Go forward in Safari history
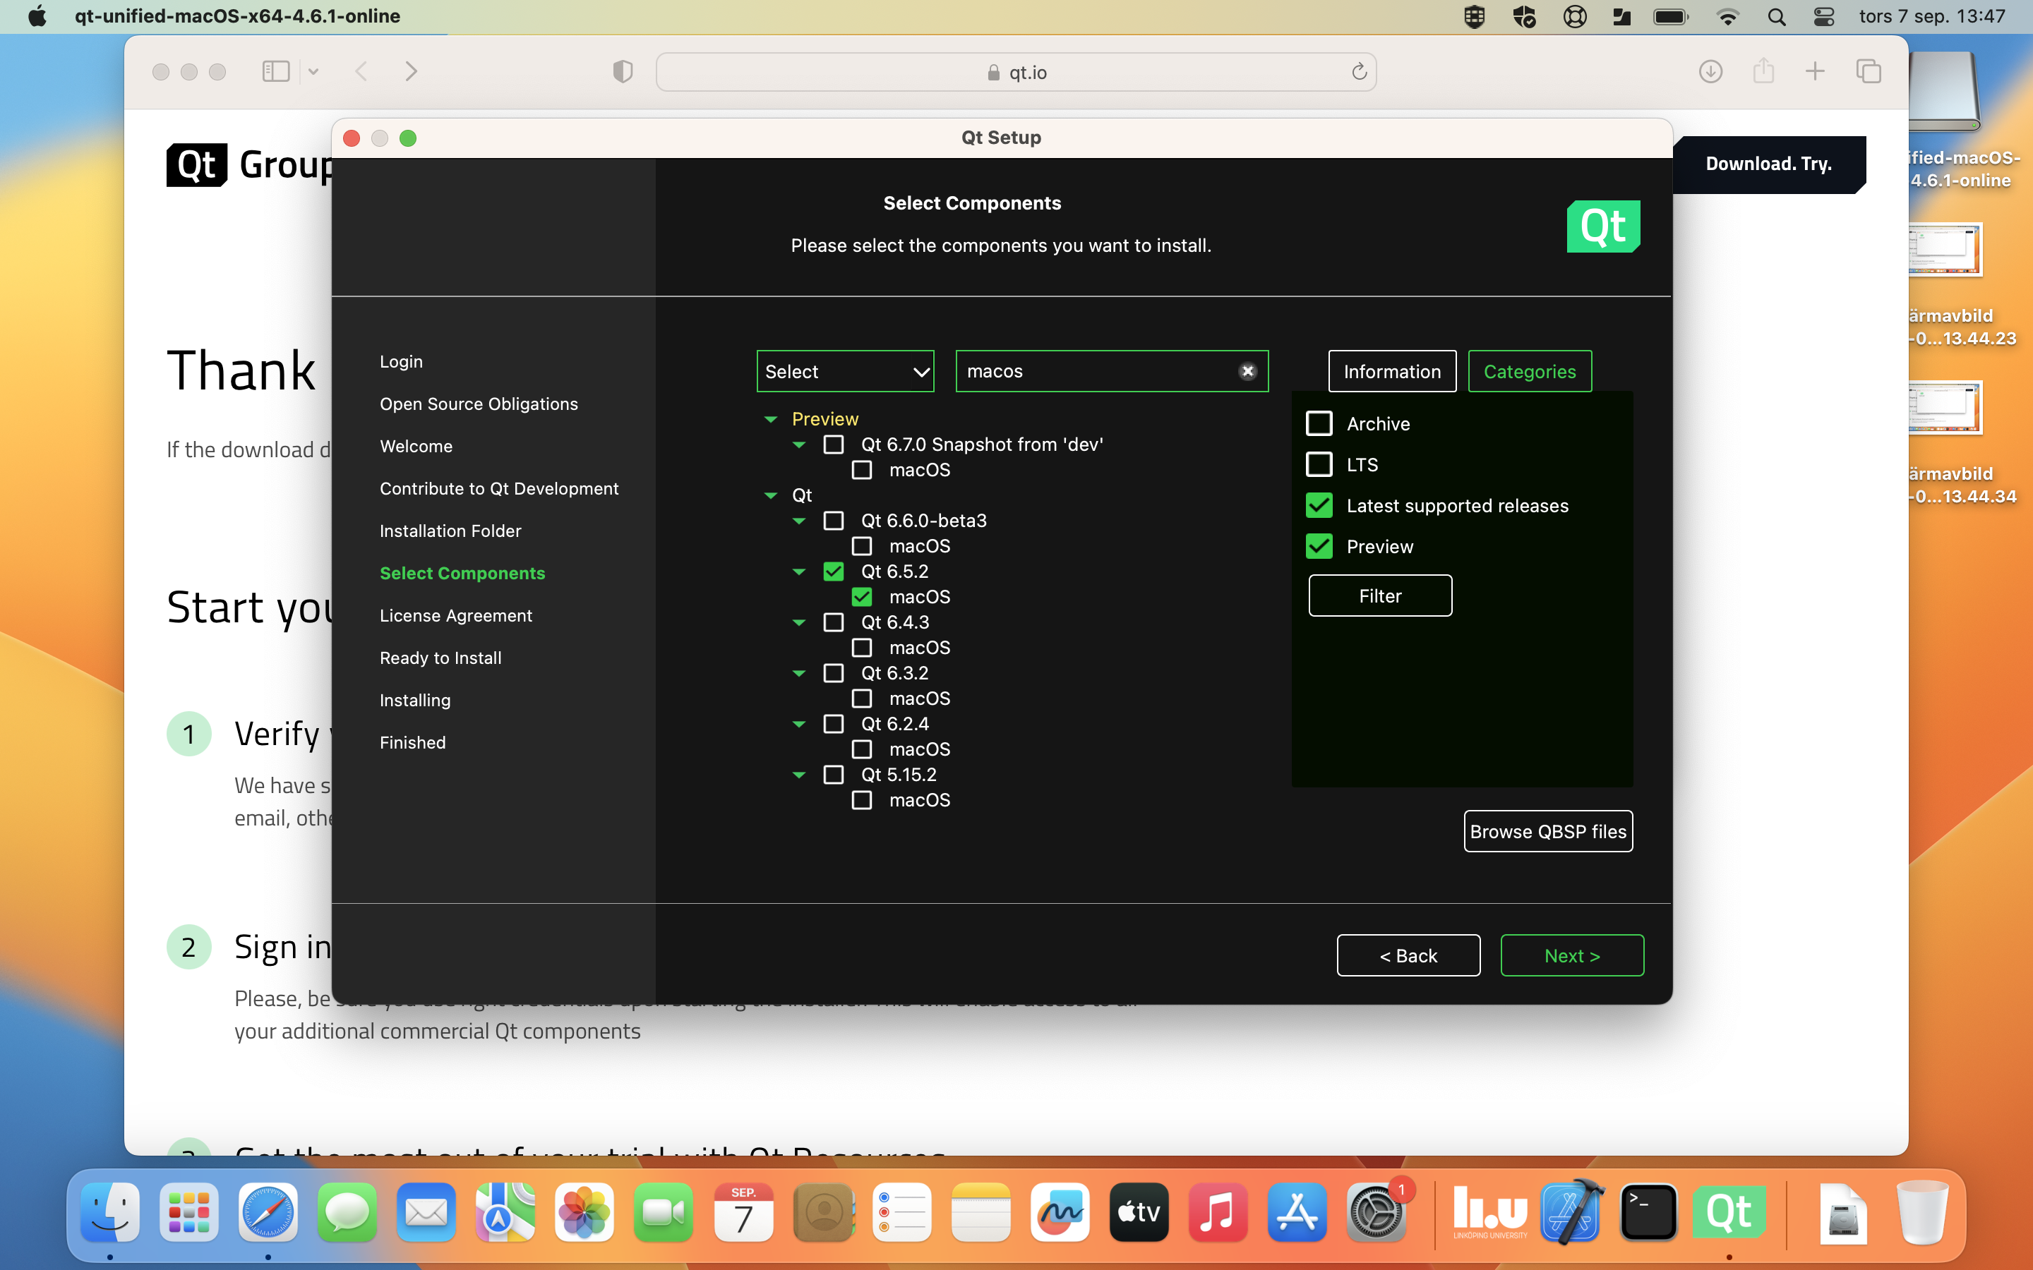This screenshot has height=1270, width=2033. click(411, 71)
